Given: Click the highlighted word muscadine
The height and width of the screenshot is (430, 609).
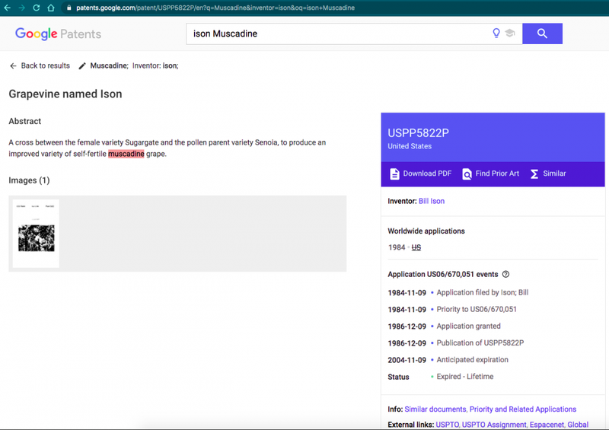Looking at the screenshot, I should 126,154.
